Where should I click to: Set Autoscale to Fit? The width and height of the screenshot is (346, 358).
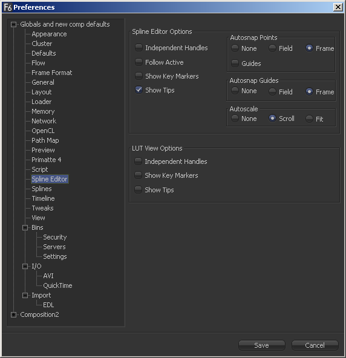(309, 119)
